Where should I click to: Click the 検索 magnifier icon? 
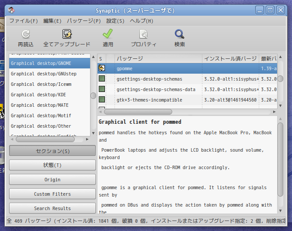click(180, 34)
